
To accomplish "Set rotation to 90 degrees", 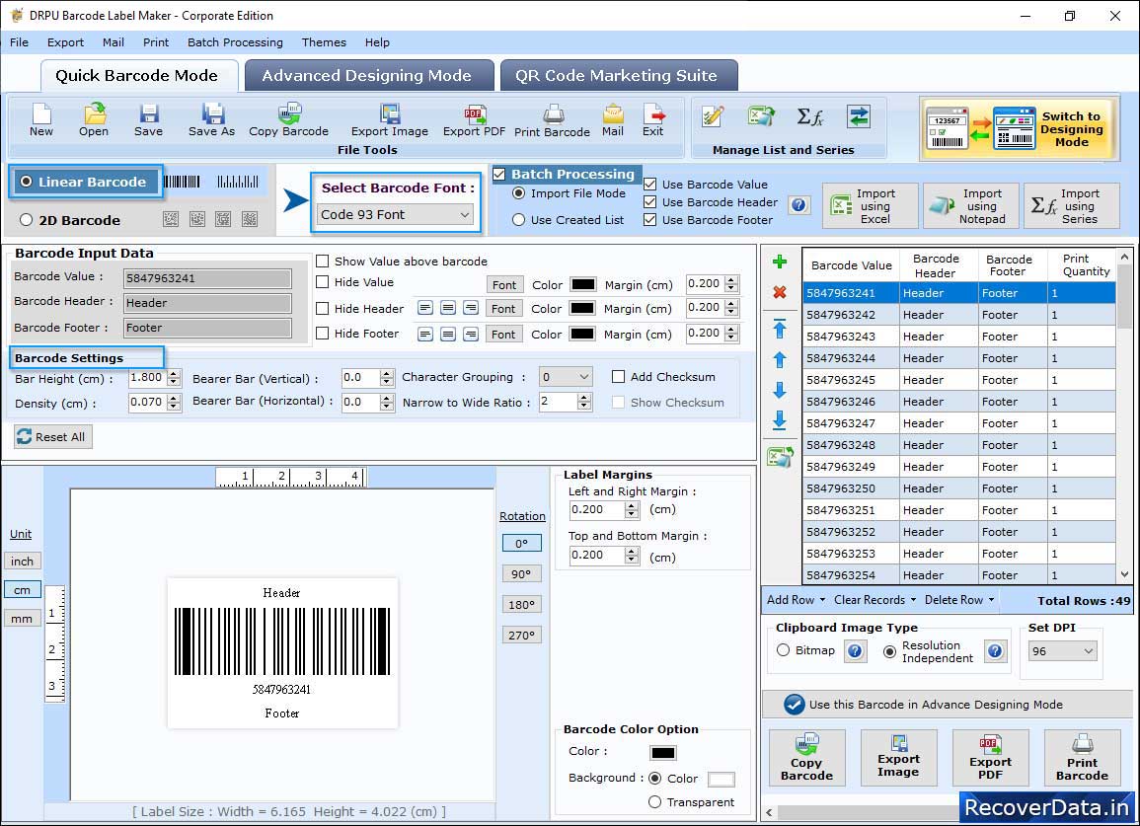I will [521, 573].
